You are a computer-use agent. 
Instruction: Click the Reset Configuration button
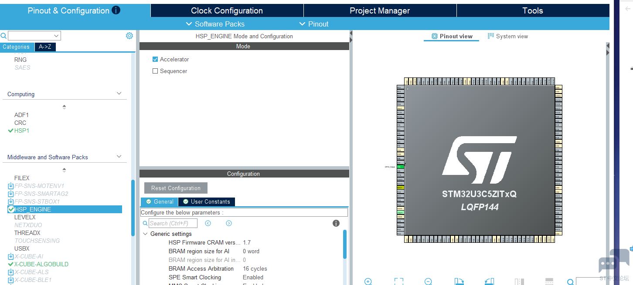pyautogui.click(x=176, y=188)
